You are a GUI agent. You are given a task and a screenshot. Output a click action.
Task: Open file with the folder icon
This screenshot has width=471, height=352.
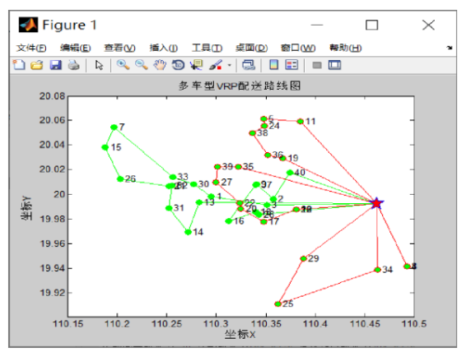pyautogui.click(x=37, y=65)
